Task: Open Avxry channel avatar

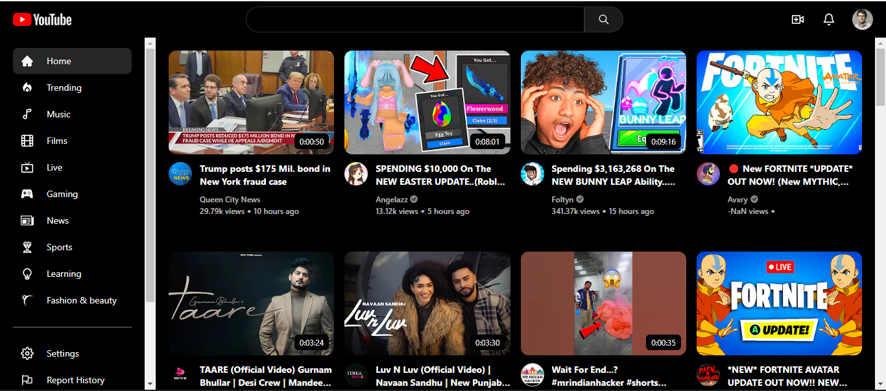Action: pos(708,174)
